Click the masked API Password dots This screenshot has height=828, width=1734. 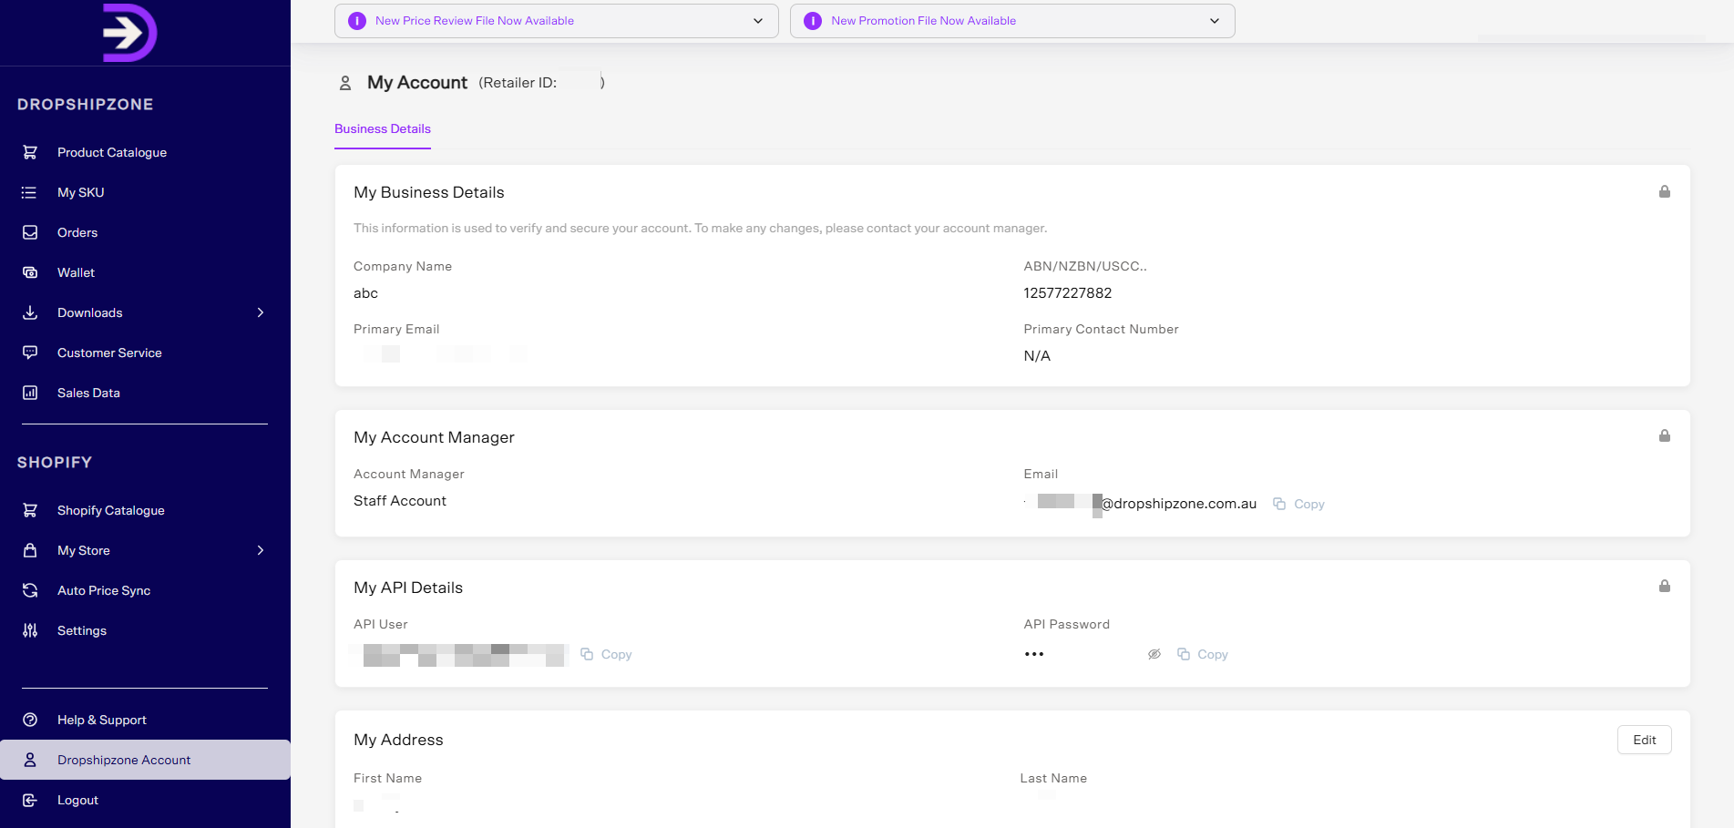click(x=1034, y=654)
